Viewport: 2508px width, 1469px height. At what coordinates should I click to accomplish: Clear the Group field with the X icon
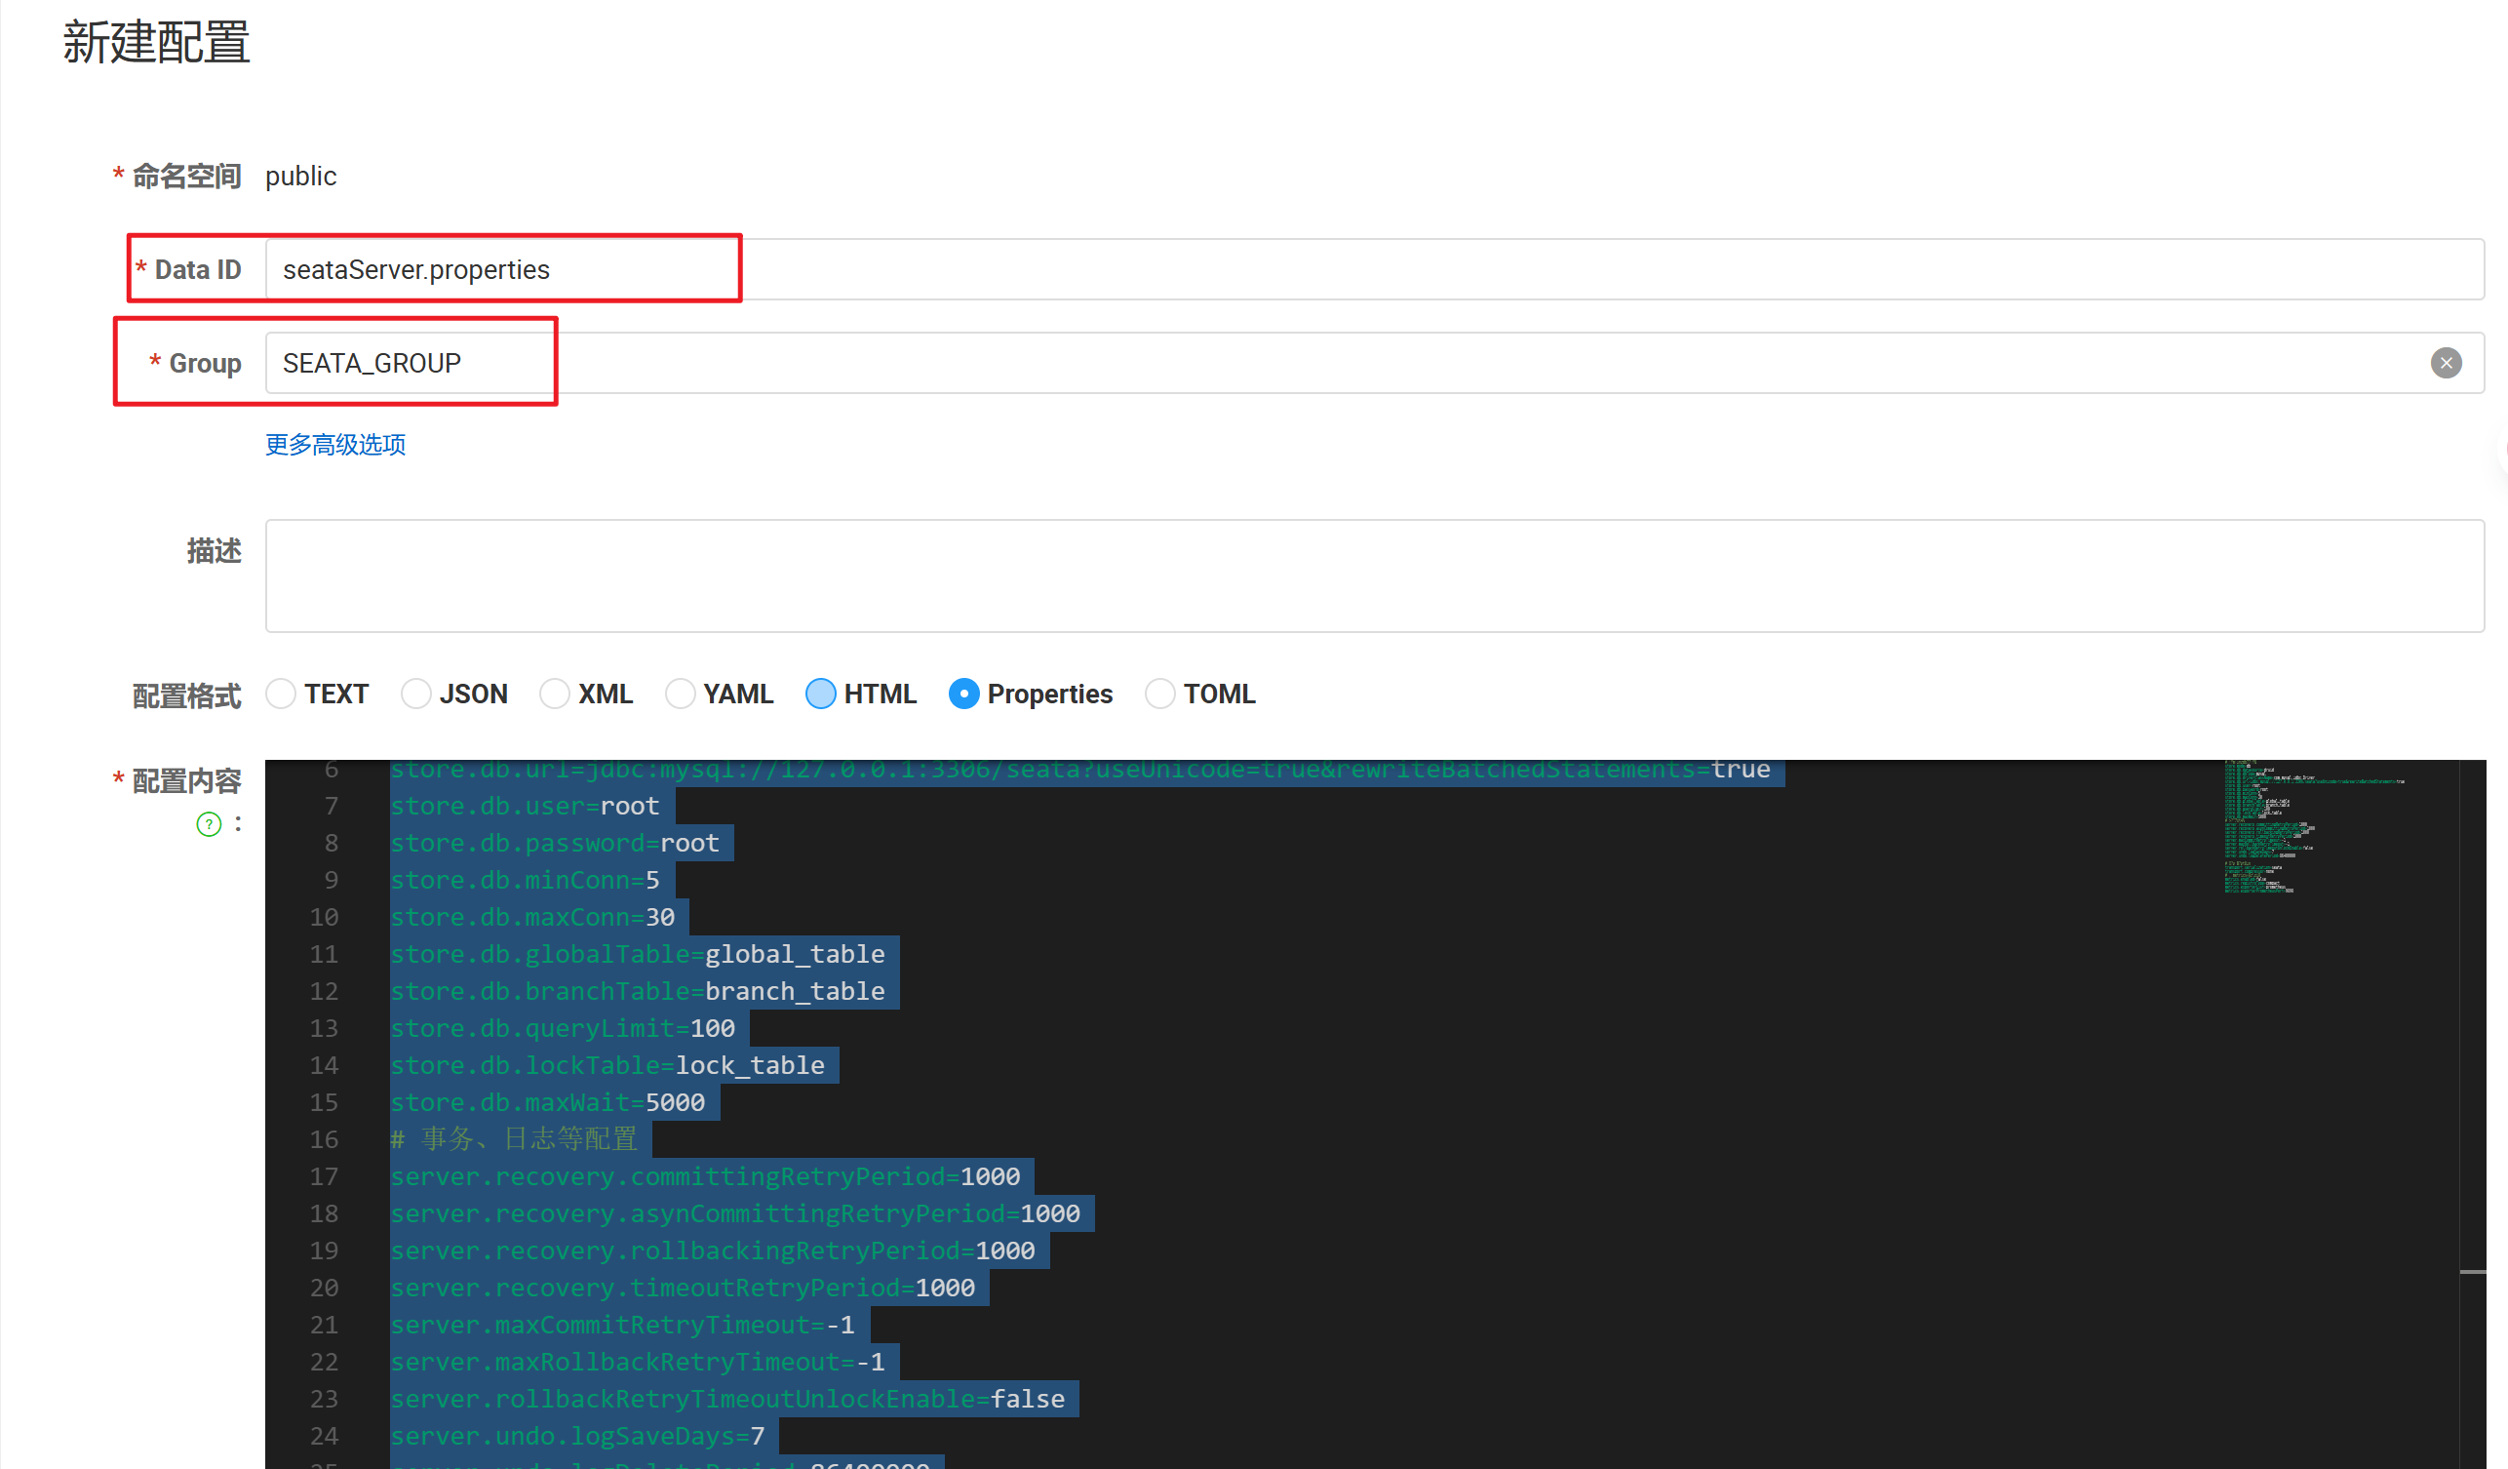pos(2446,362)
